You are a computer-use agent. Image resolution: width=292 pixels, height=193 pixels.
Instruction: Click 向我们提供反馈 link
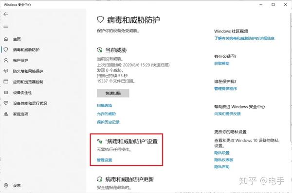coord(227,114)
